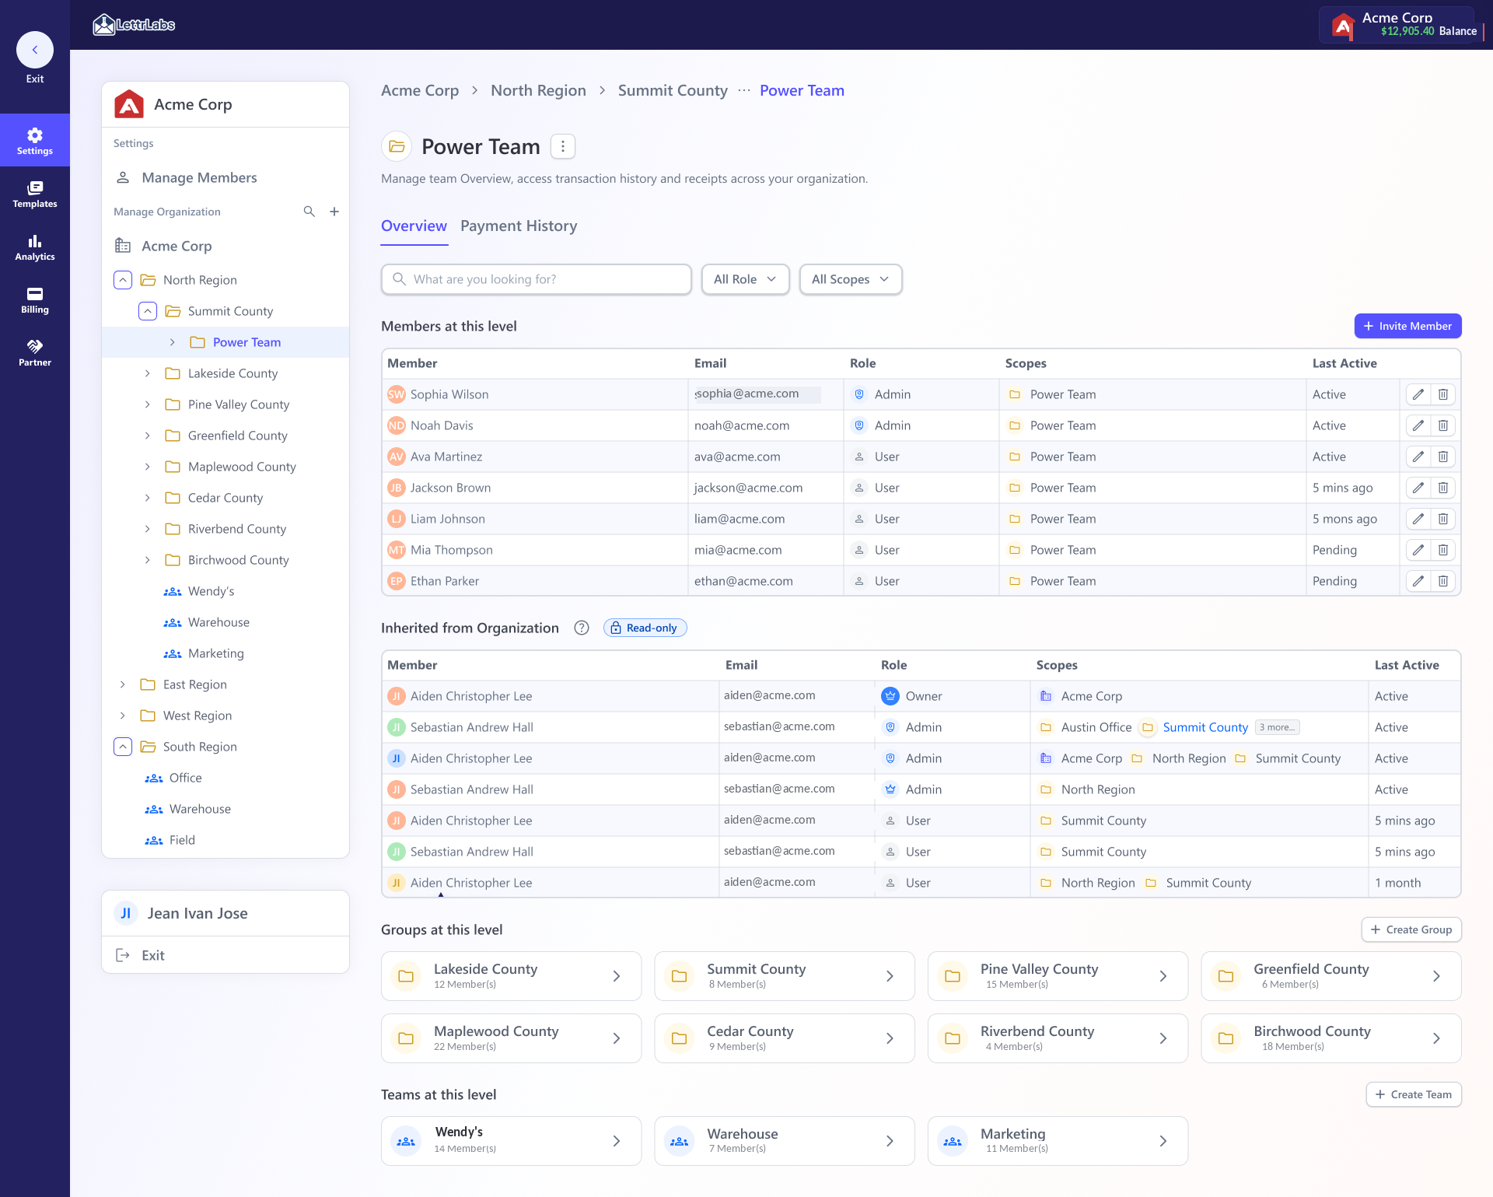Edit Noah Davis's membership
The height and width of the screenshot is (1197, 1493).
[1418, 425]
